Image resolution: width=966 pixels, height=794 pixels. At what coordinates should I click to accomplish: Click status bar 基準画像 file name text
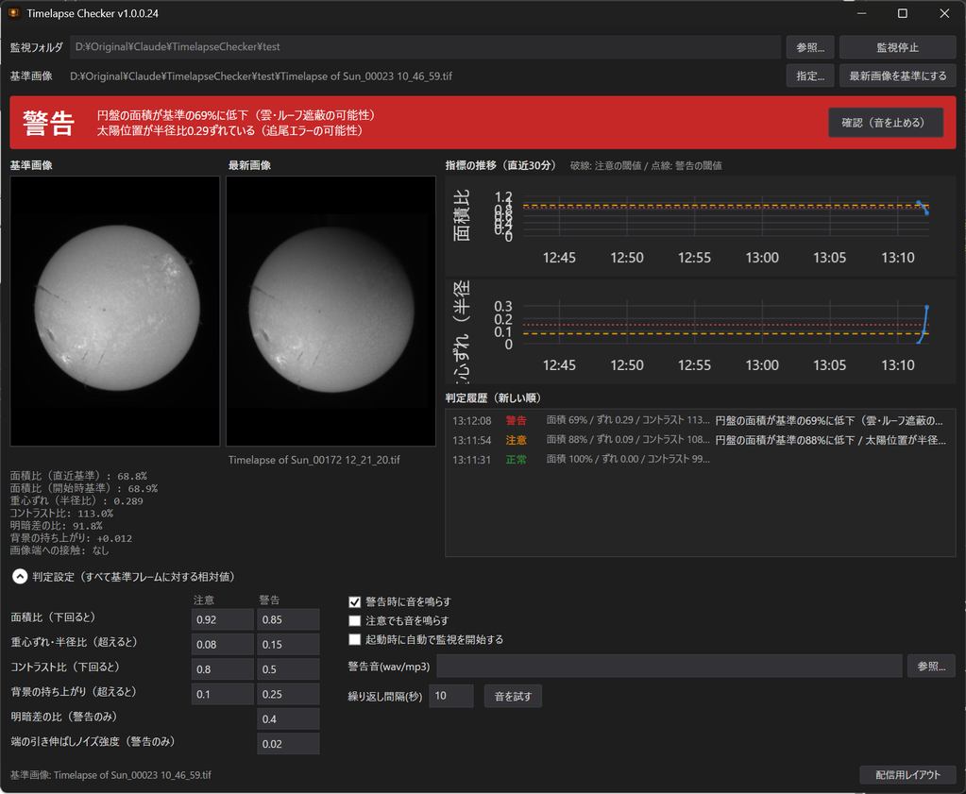[110, 775]
